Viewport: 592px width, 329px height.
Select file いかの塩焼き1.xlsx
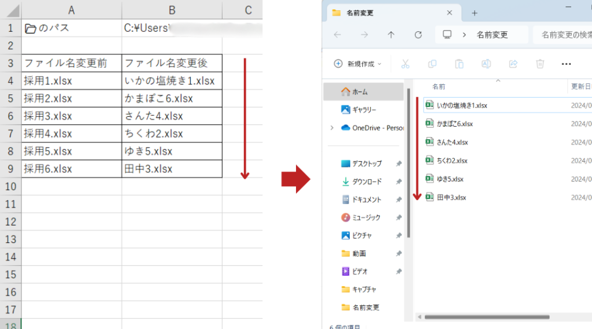[x=462, y=105]
